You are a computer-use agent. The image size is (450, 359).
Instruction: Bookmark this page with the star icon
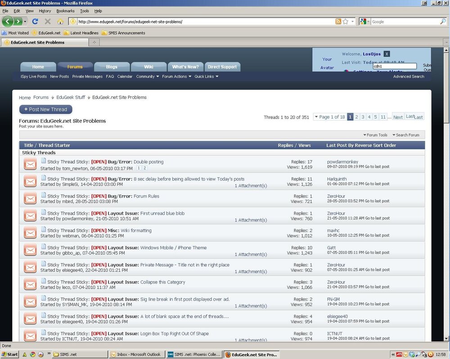(x=346, y=22)
